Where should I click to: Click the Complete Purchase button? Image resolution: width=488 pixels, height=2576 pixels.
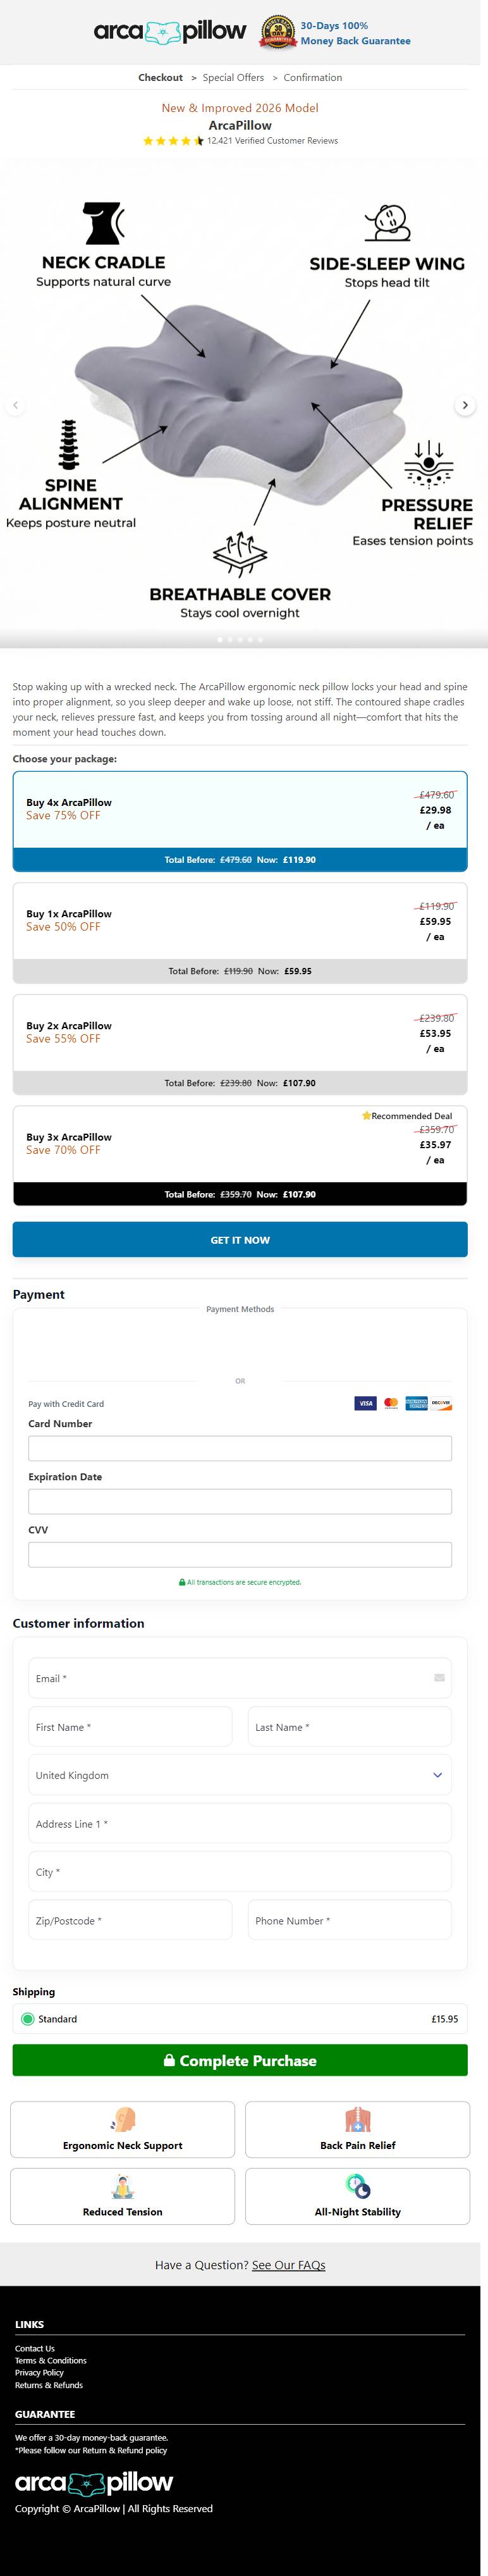tap(240, 2060)
